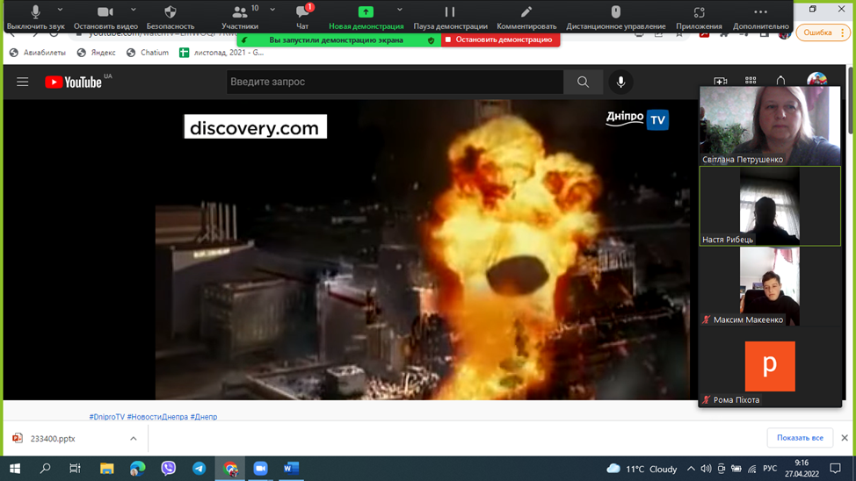This screenshot has width=856, height=481.
Task: Mute the Zoom microphone (Выключить звук)
Action: point(35,17)
